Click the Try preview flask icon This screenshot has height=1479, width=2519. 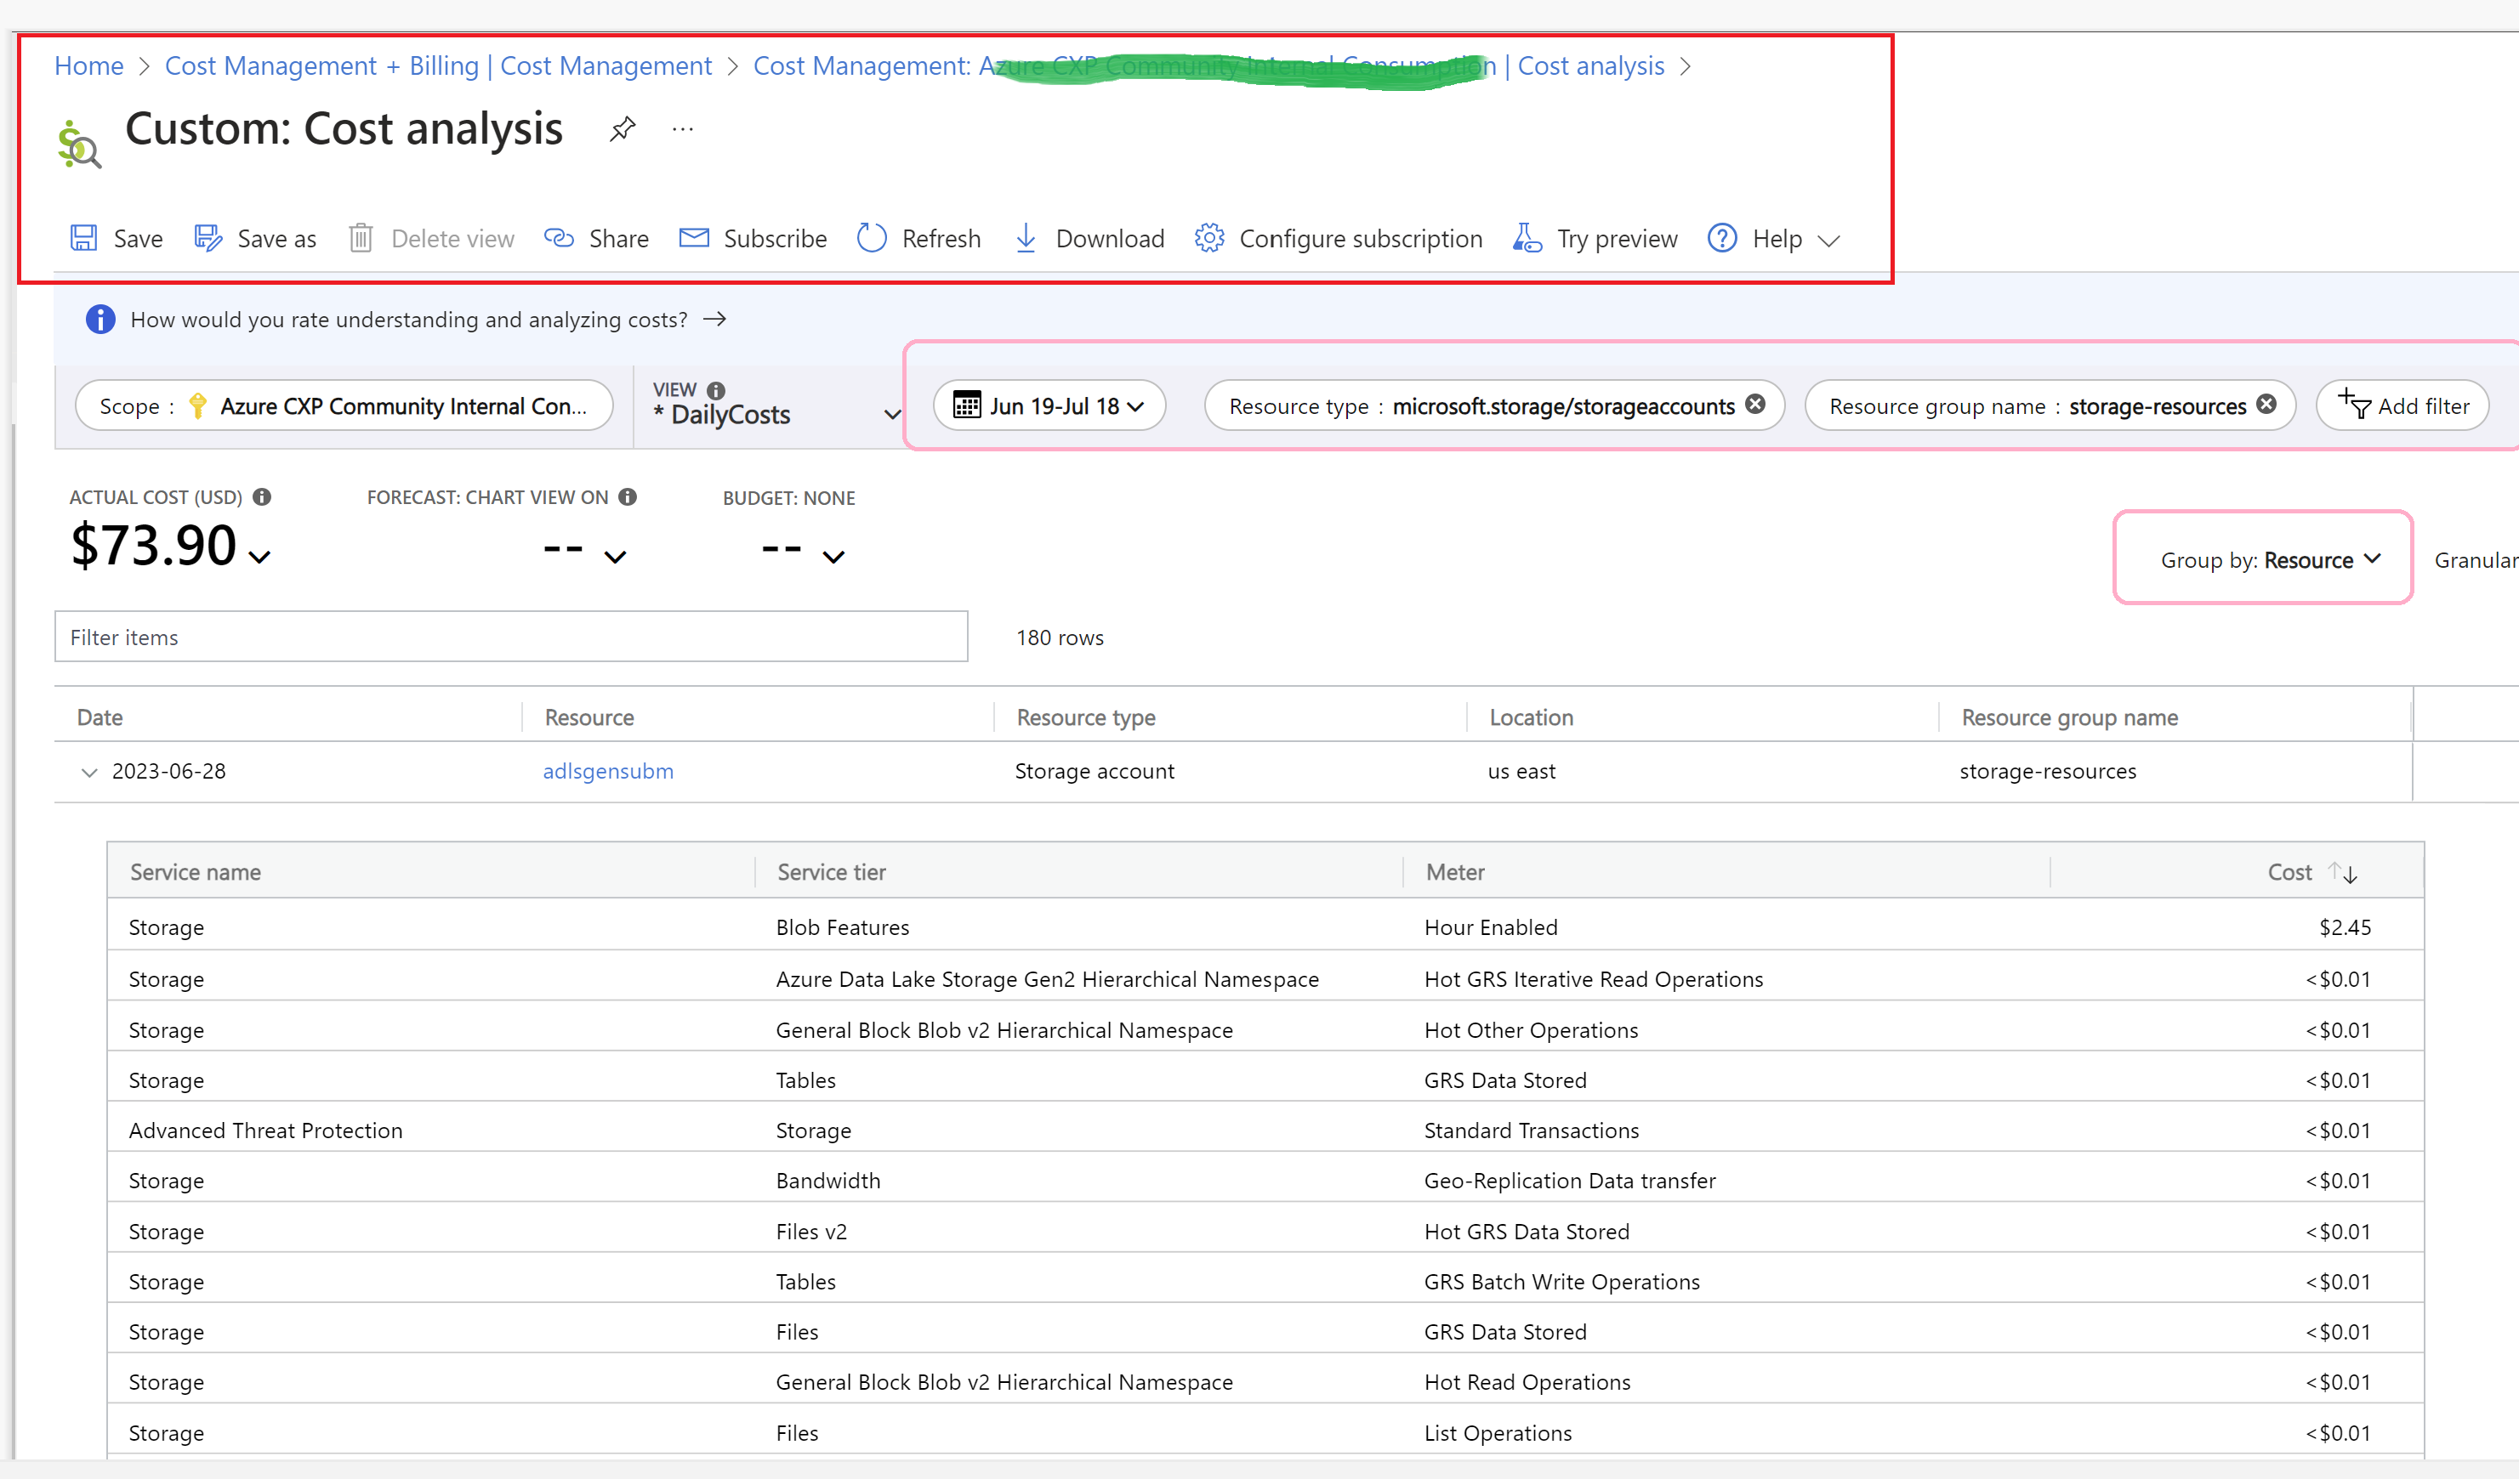[x=1527, y=238]
